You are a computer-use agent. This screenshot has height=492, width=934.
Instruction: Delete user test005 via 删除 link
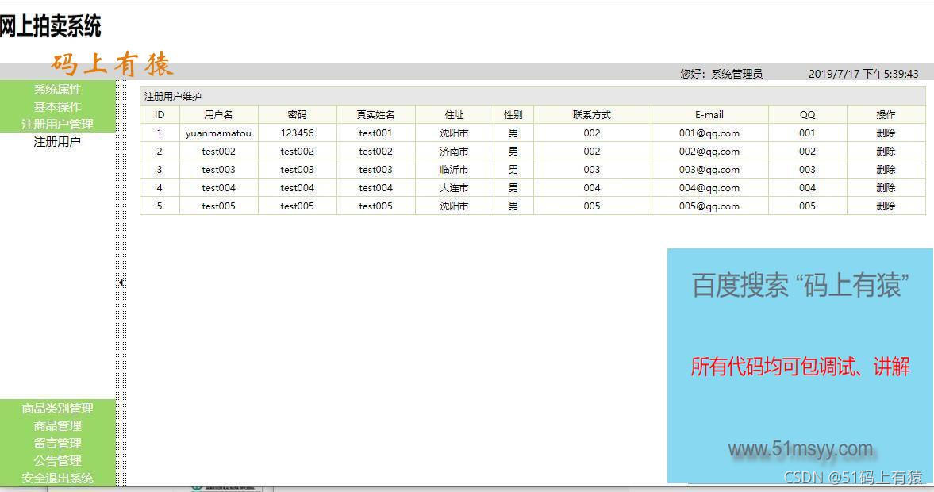point(886,206)
